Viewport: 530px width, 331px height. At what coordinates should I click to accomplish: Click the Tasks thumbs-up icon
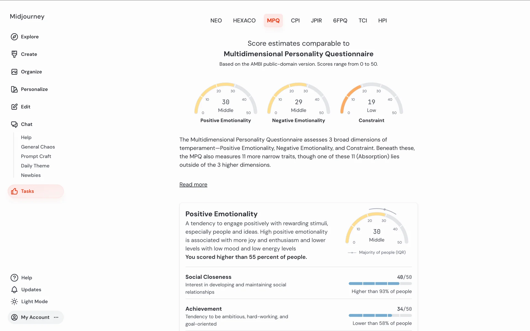(x=14, y=191)
